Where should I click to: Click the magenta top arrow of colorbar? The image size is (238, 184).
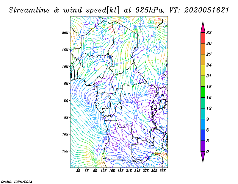(x=203, y=27)
